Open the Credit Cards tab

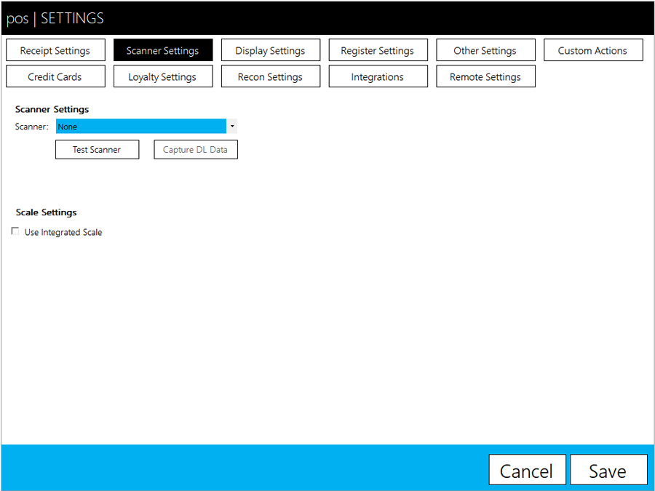tap(55, 76)
